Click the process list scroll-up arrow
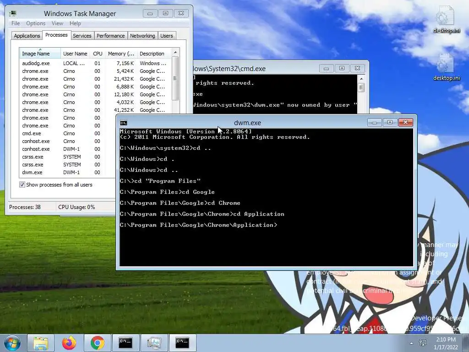This screenshot has height=352, width=469. pos(175,52)
